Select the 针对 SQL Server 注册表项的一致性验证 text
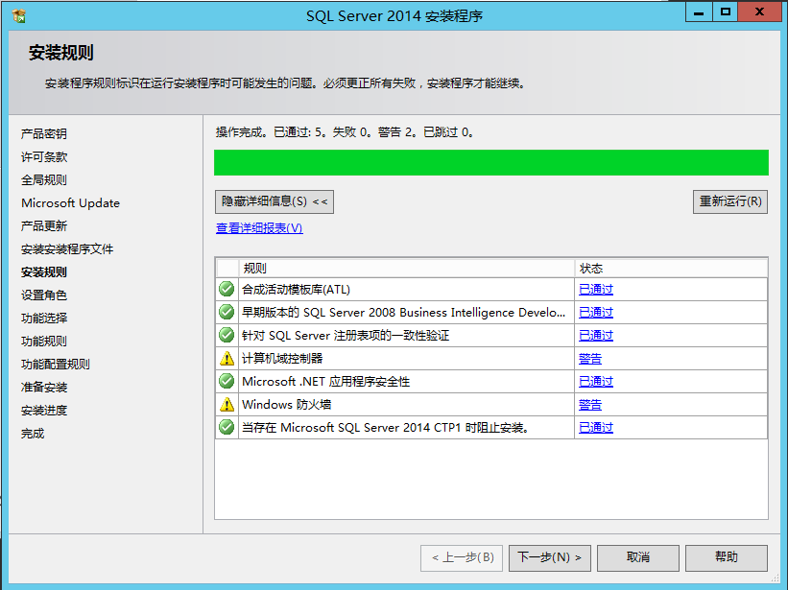The width and height of the screenshot is (788, 590). tap(346, 336)
